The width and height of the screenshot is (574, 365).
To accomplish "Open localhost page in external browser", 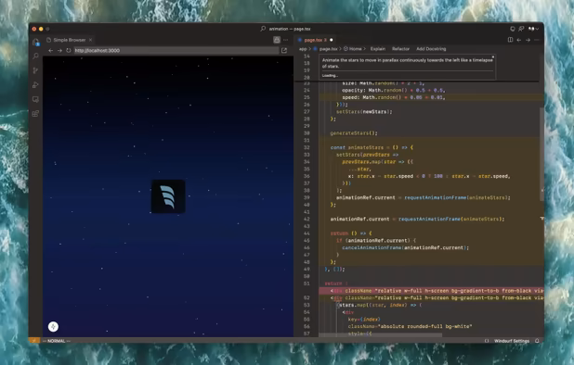I will click(284, 50).
